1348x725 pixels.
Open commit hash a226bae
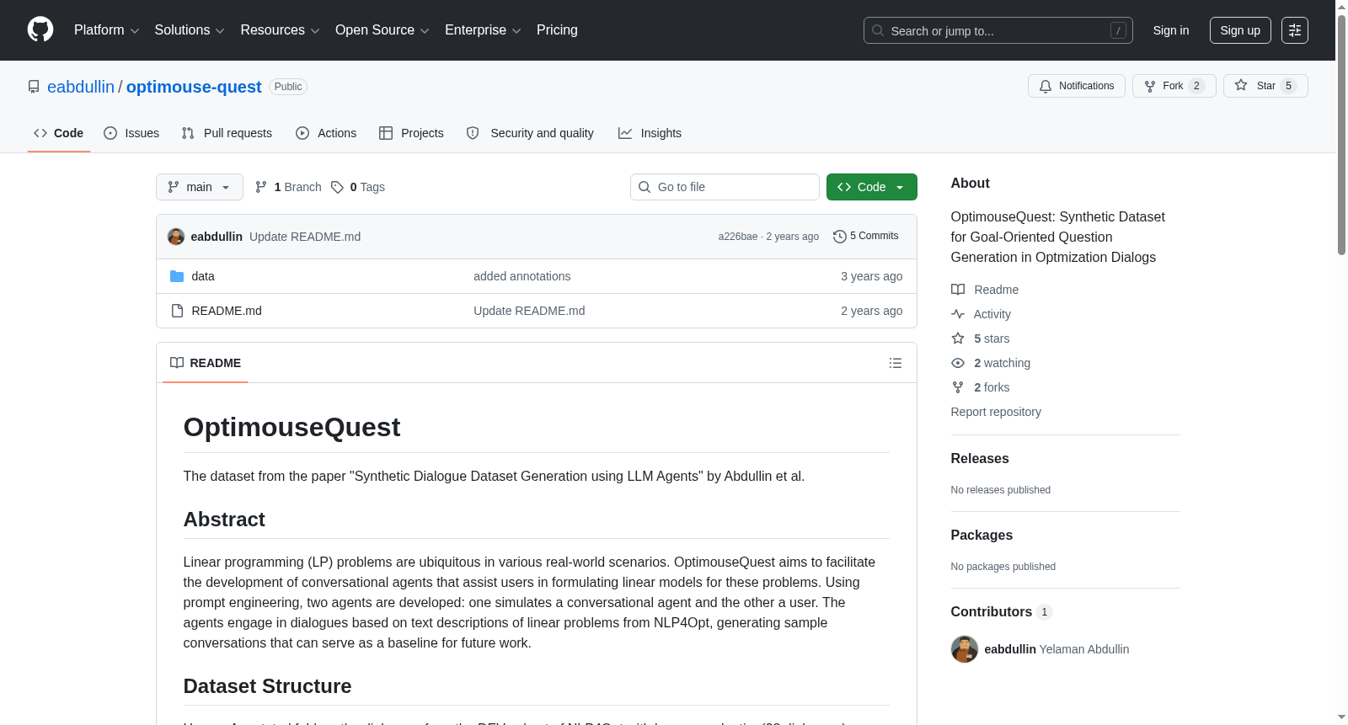738,237
